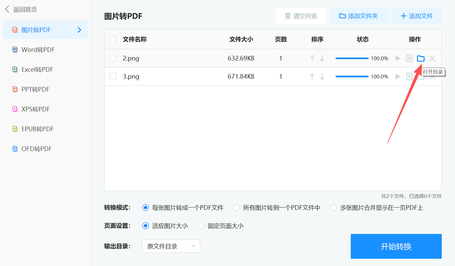The width and height of the screenshot is (455, 266).
Task: Open the preview document icon for 2.png
Action: [409, 58]
